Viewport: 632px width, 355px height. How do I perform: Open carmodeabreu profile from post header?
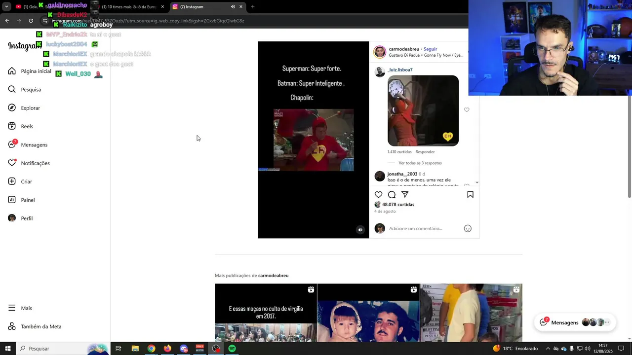(404, 49)
